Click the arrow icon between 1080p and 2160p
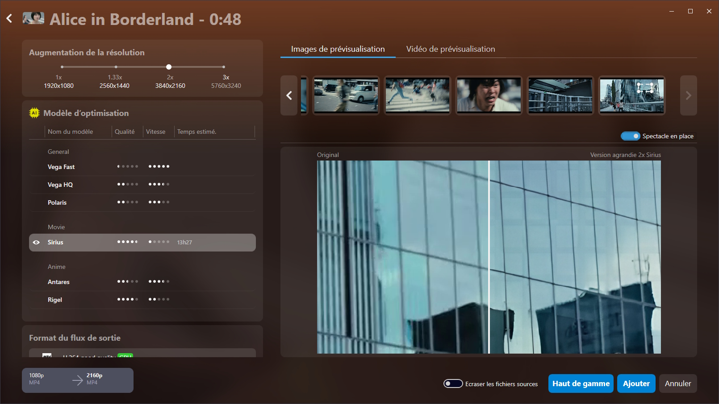This screenshot has height=404, width=719. tap(78, 380)
